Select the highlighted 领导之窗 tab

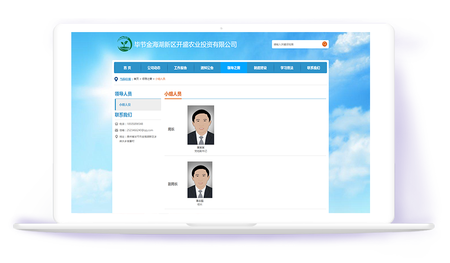point(234,68)
